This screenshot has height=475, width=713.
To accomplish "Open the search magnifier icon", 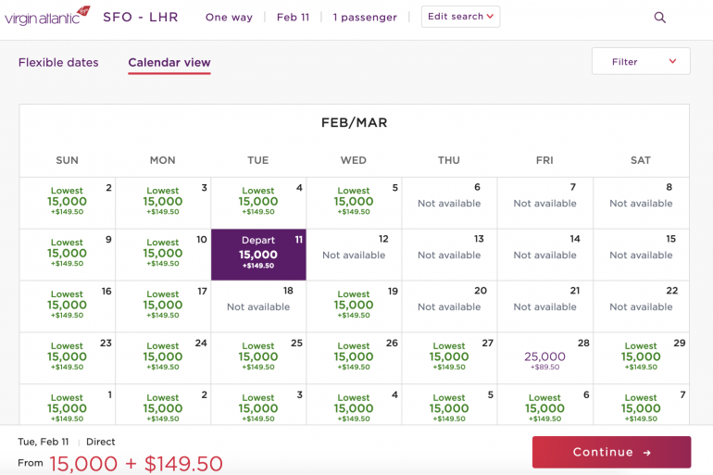I will [x=660, y=17].
